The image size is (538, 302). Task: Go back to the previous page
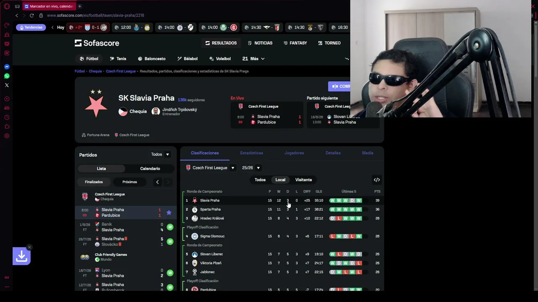[17, 16]
